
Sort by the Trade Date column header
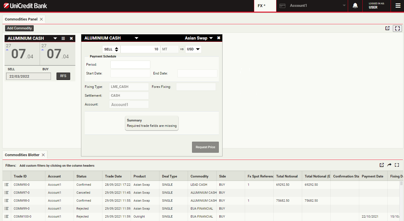coord(113,176)
